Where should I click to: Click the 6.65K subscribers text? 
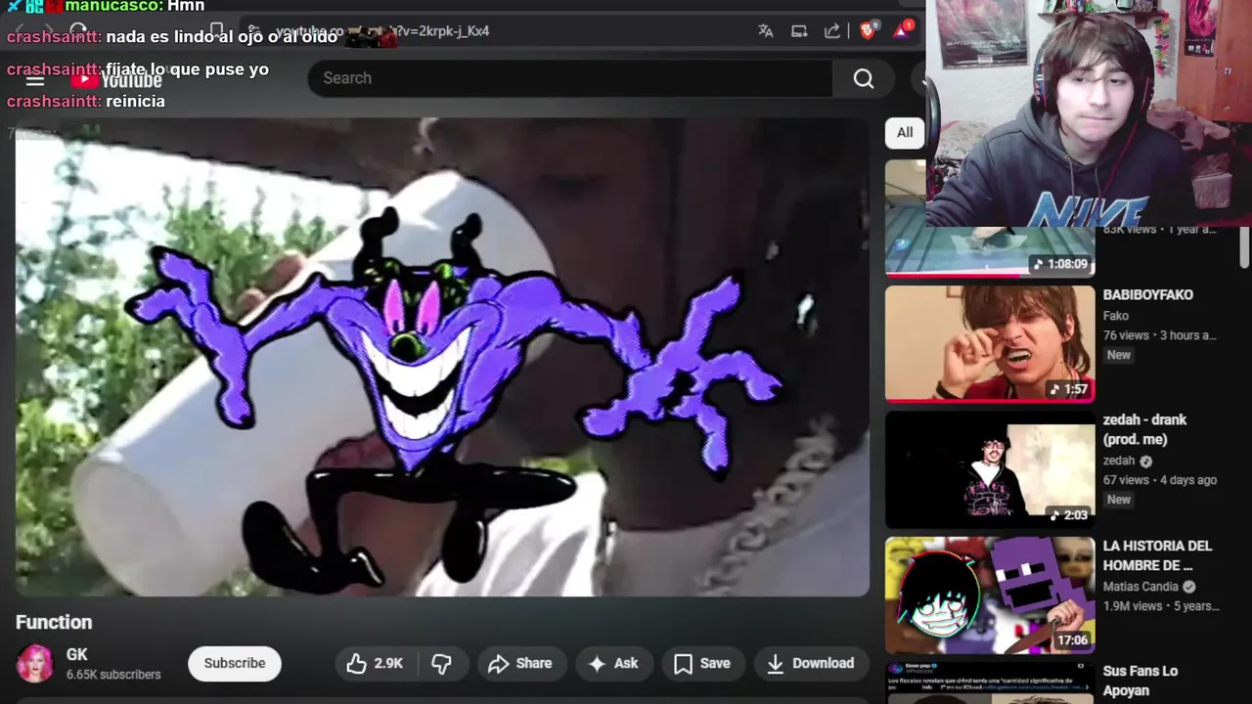point(113,675)
